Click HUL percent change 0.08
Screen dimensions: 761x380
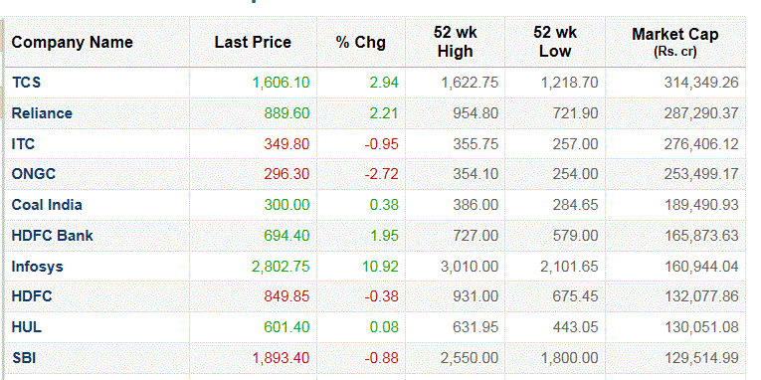[384, 327]
